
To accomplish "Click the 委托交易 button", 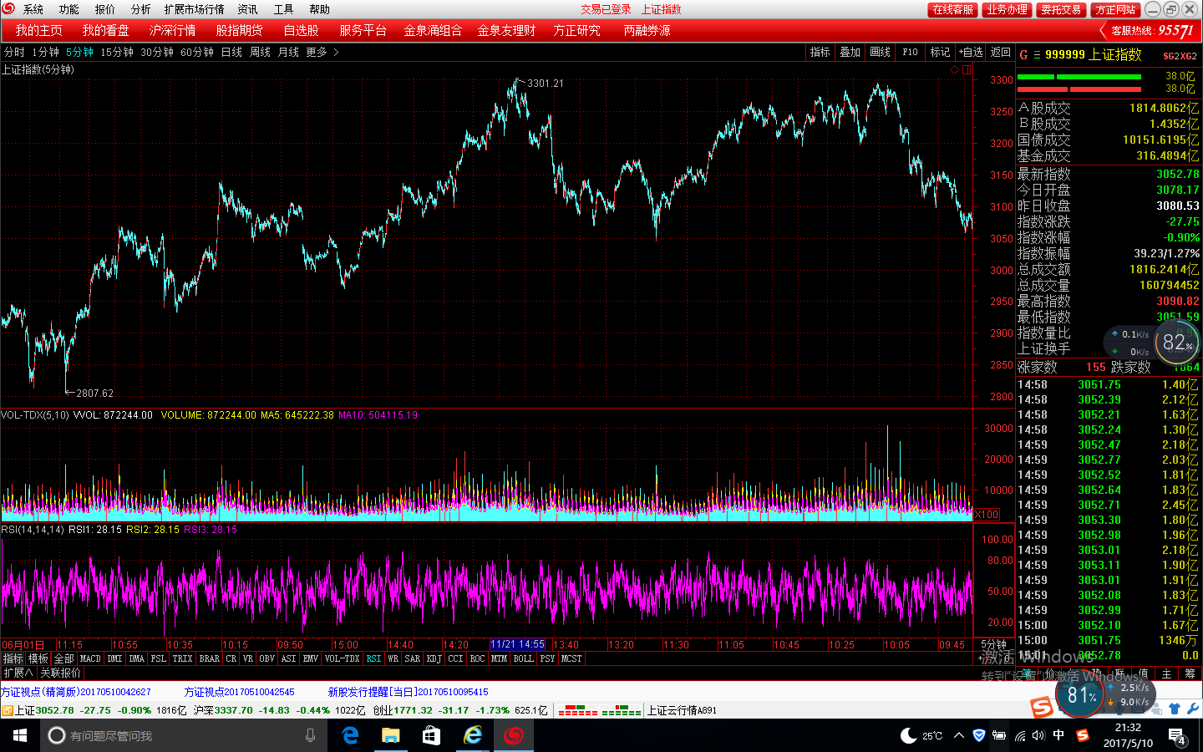I will [x=1061, y=9].
